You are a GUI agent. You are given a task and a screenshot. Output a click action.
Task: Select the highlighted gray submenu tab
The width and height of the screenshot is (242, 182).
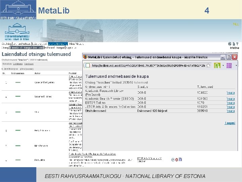click(27, 48)
